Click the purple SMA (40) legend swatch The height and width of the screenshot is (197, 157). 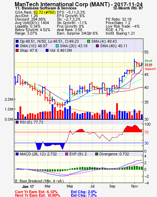pos(97,46)
